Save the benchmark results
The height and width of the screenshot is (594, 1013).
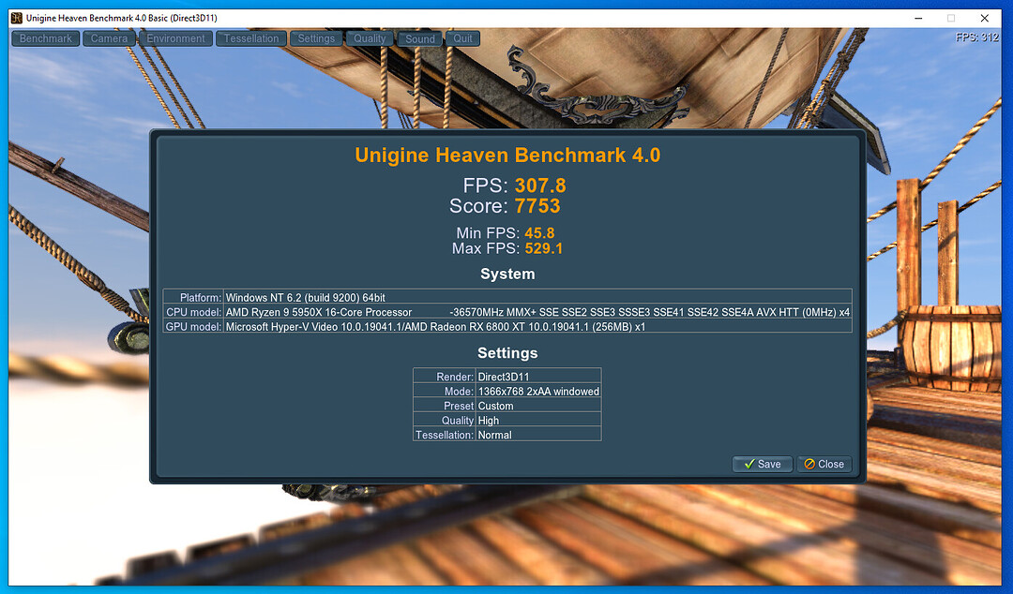pos(762,464)
